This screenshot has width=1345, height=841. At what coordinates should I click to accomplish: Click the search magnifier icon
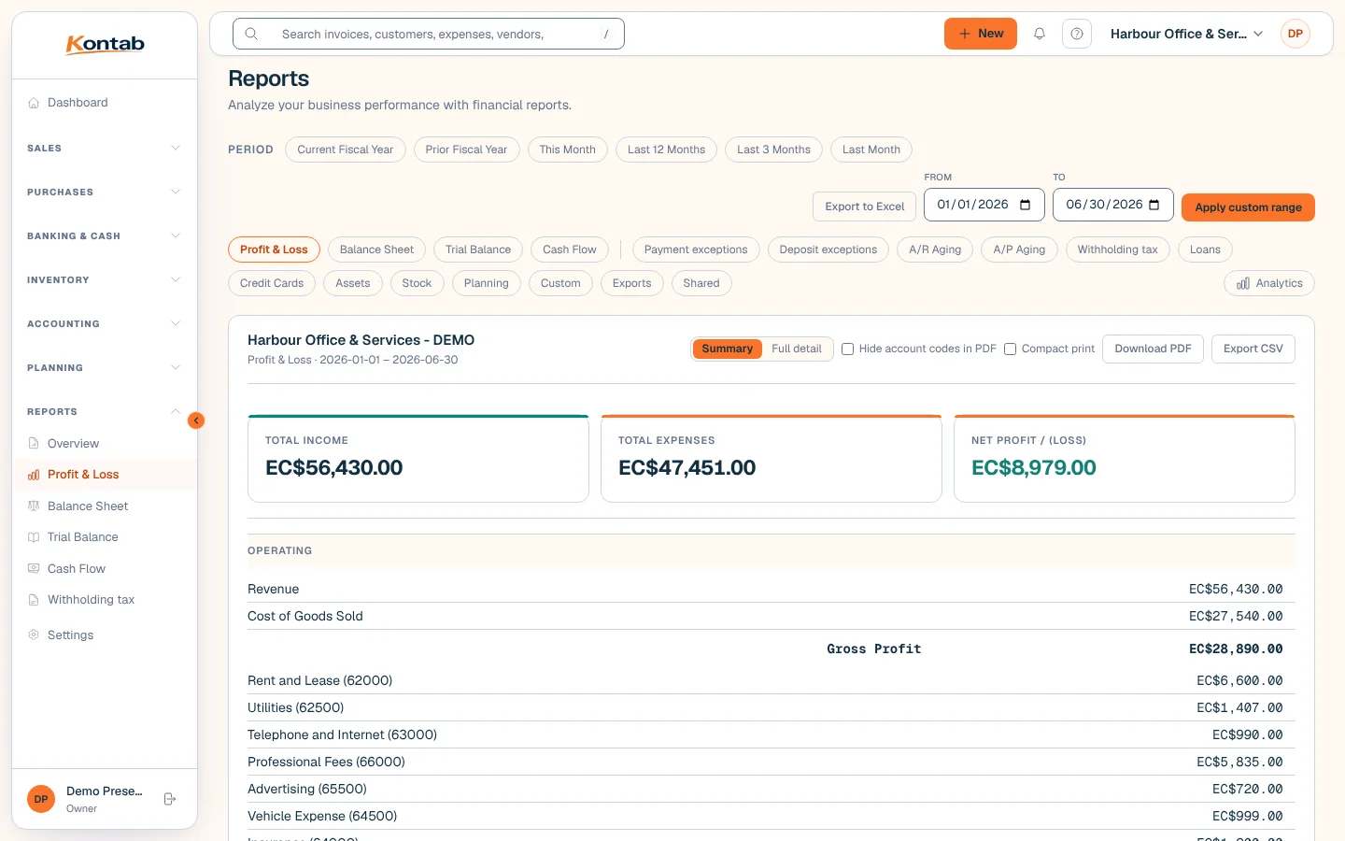251,34
